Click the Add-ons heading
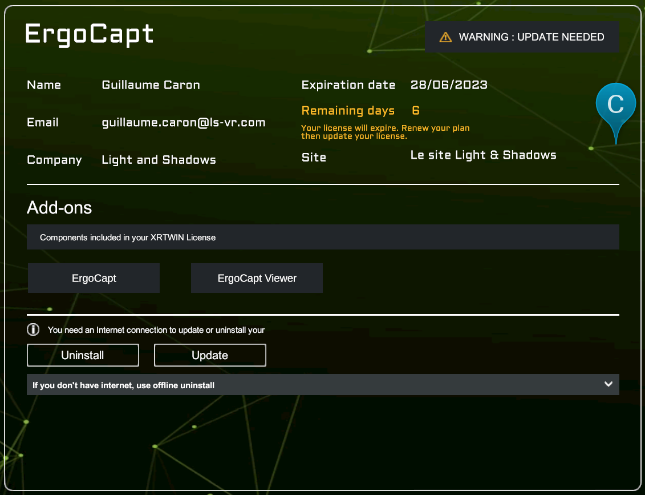645x495 pixels. tap(59, 208)
